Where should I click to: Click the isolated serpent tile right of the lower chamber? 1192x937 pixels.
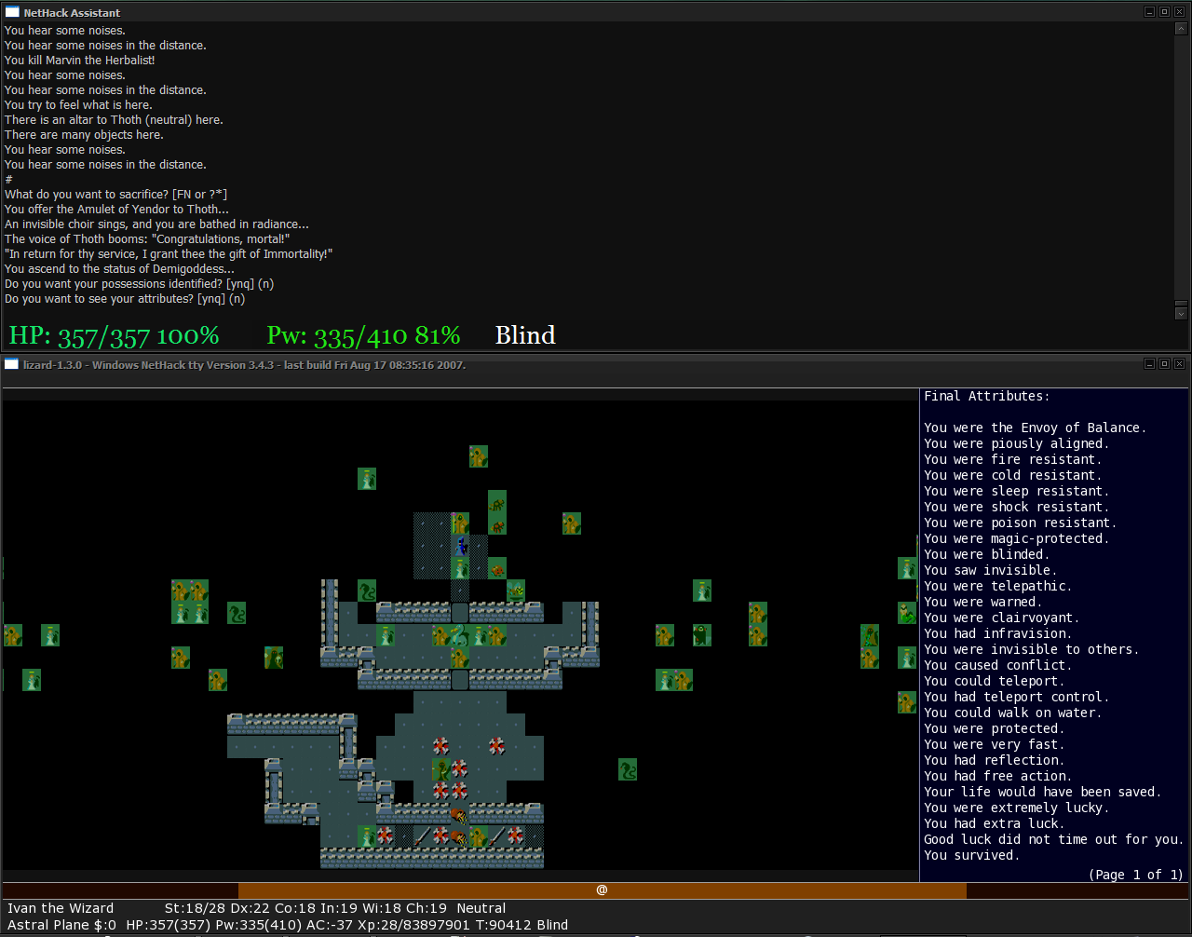point(628,769)
